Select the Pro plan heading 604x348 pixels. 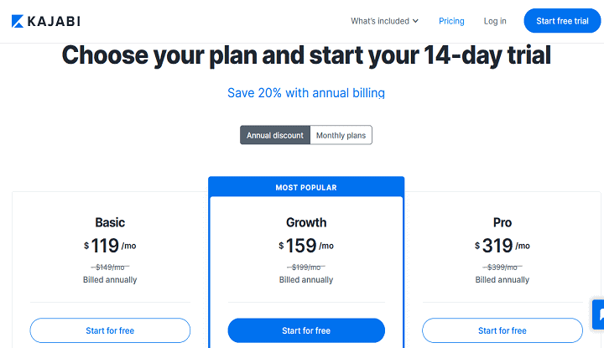502,222
